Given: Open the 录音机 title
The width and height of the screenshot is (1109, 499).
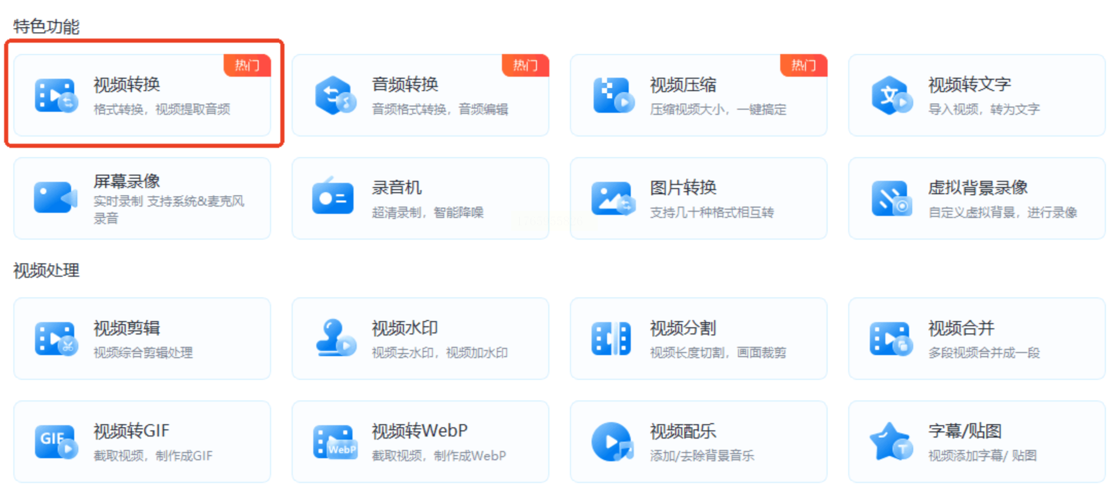Looking at the screenshot, I should coord(397,188).
